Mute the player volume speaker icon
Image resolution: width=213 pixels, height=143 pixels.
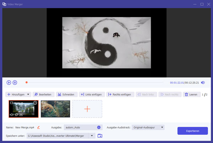[x=203, y=83]
